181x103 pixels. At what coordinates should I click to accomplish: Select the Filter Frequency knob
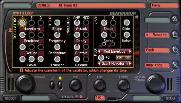tap(57, 35)
